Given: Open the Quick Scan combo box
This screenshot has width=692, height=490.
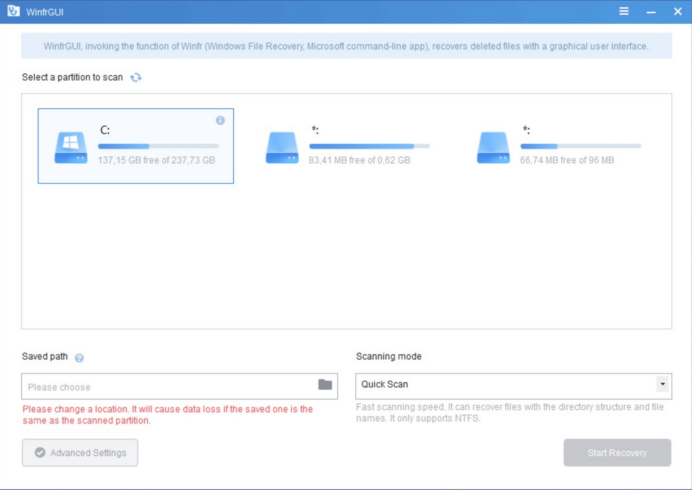Looking at the screenshot, I should pos(513,386).
